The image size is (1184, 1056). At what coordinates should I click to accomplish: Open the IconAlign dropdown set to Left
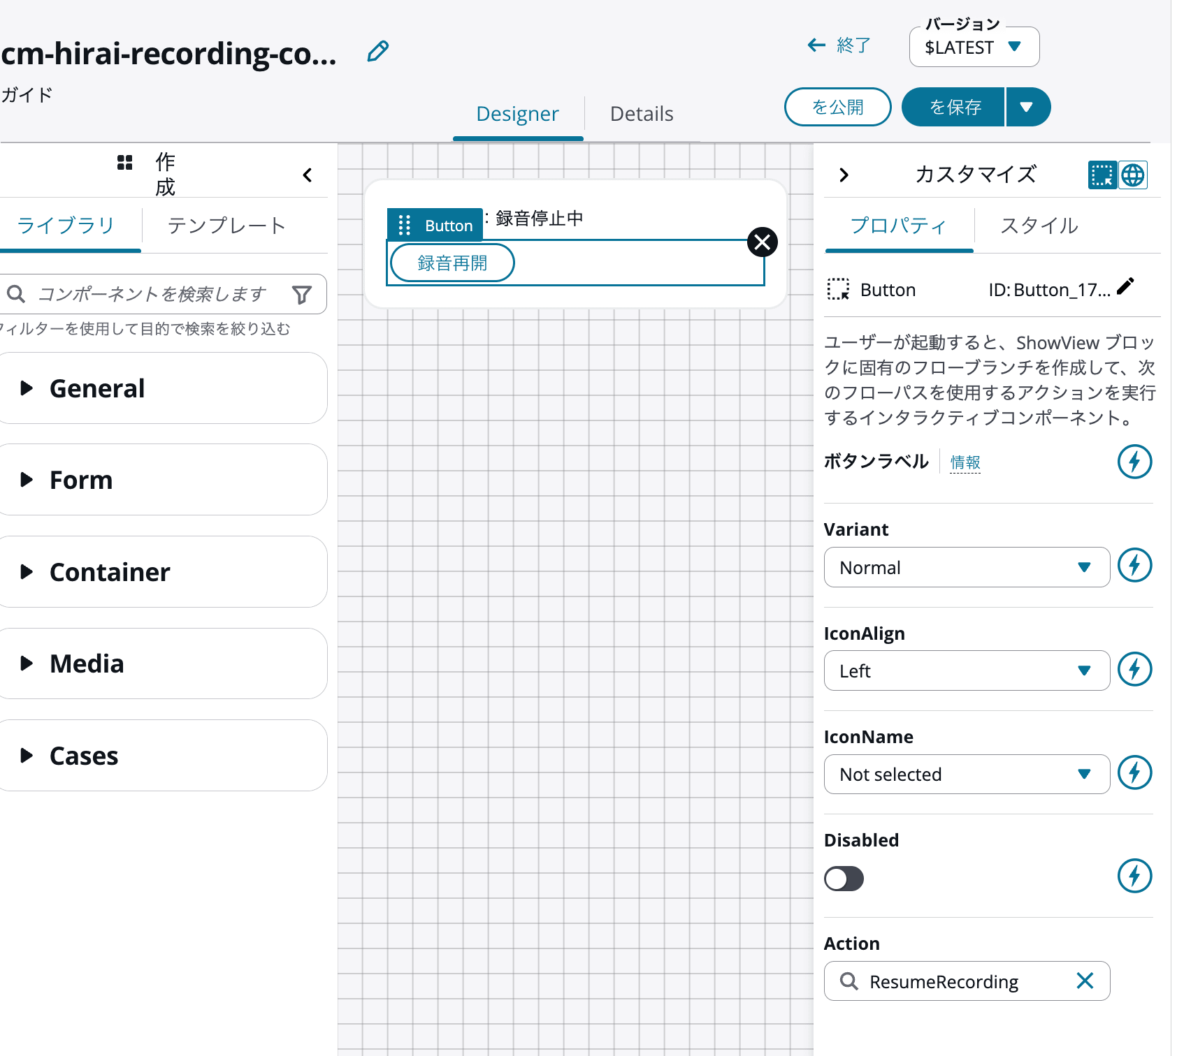click(x=967, y=670)
